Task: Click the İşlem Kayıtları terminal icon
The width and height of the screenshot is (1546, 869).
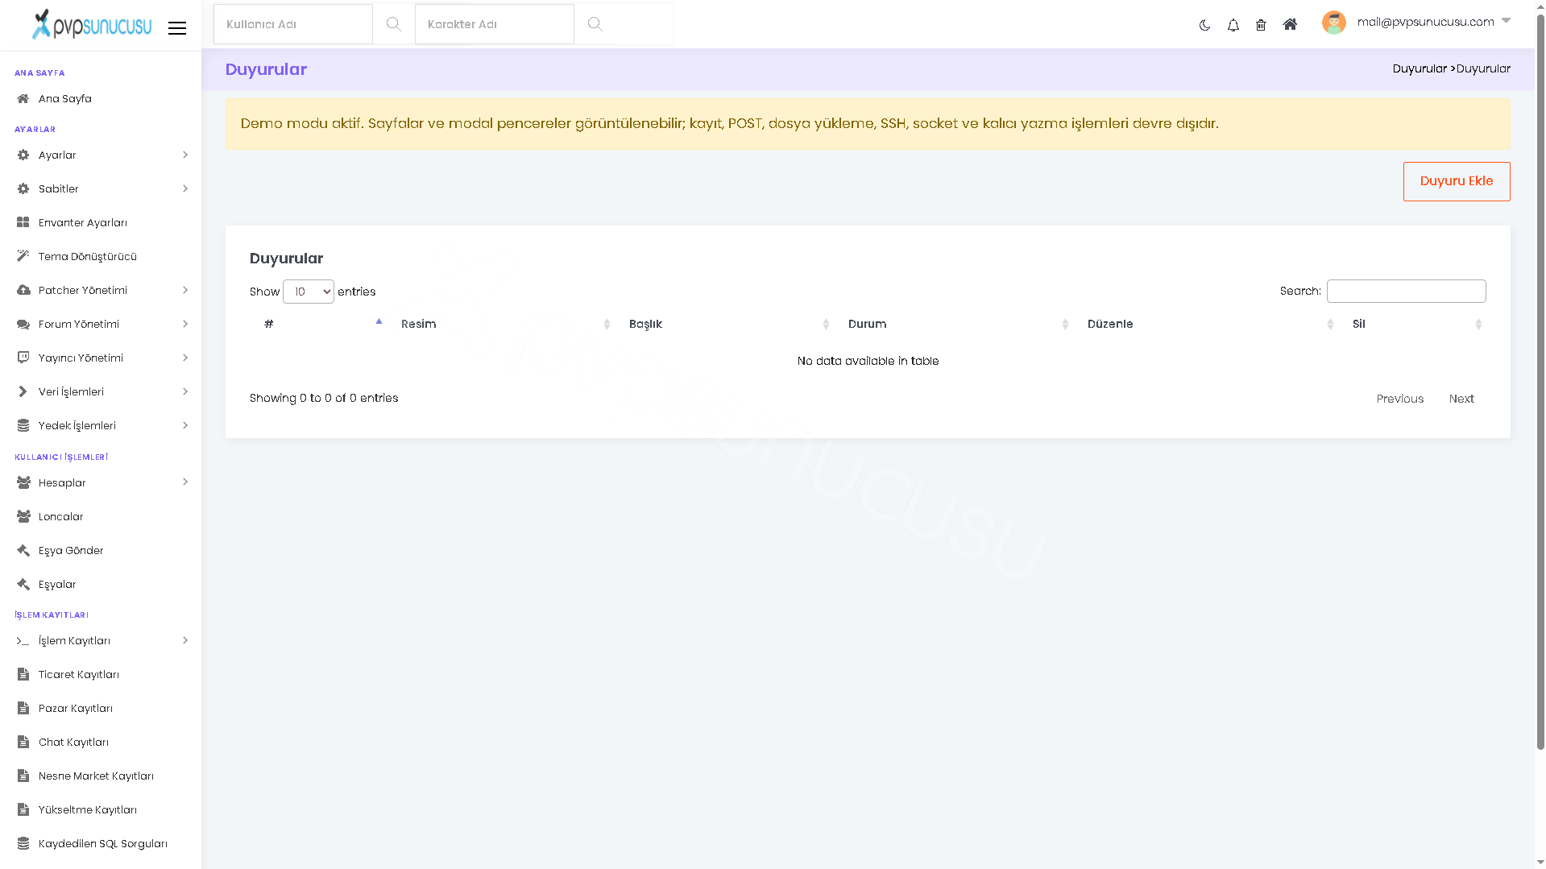Action: 23,641
